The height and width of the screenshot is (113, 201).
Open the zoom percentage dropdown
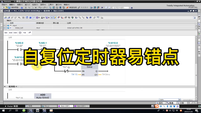[179, 100]
